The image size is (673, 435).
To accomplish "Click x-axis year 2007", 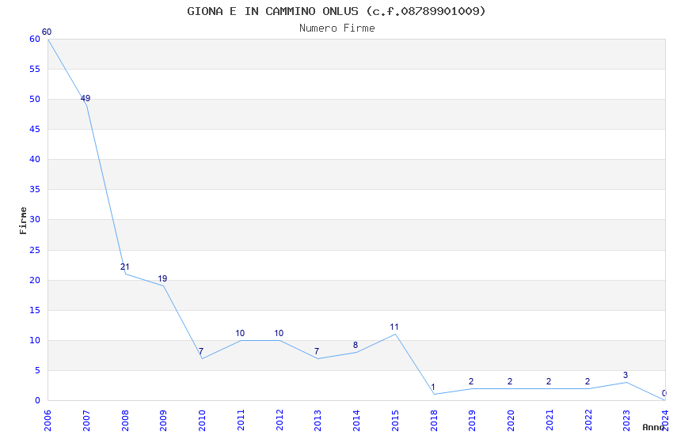I will [x=86, y=421].
